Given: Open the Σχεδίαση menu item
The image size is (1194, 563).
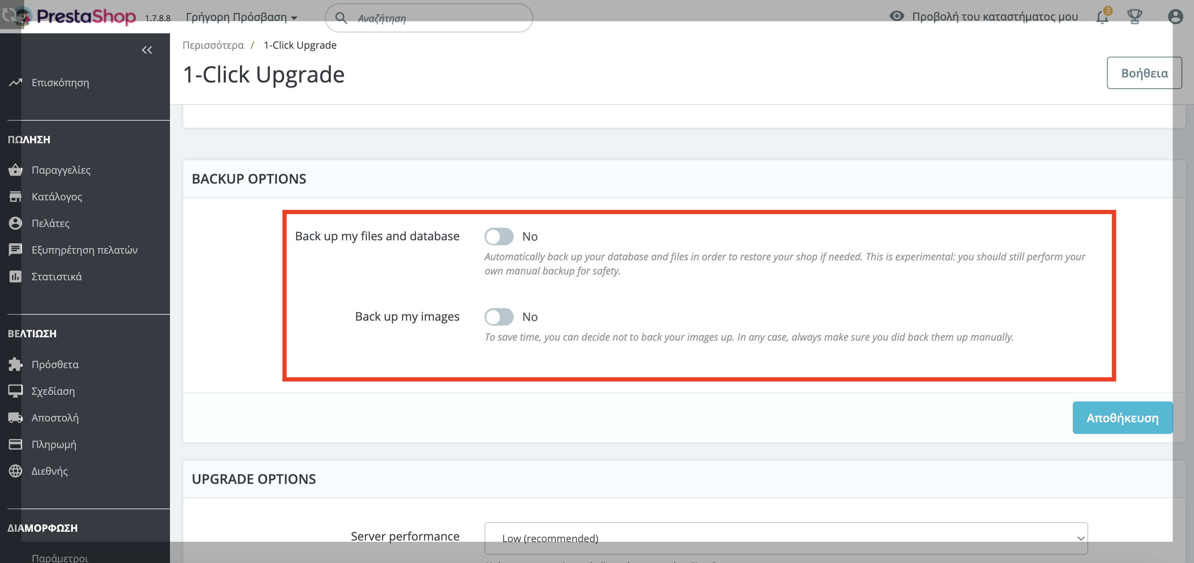Looking at the screenshot, I should click(15, 391).
